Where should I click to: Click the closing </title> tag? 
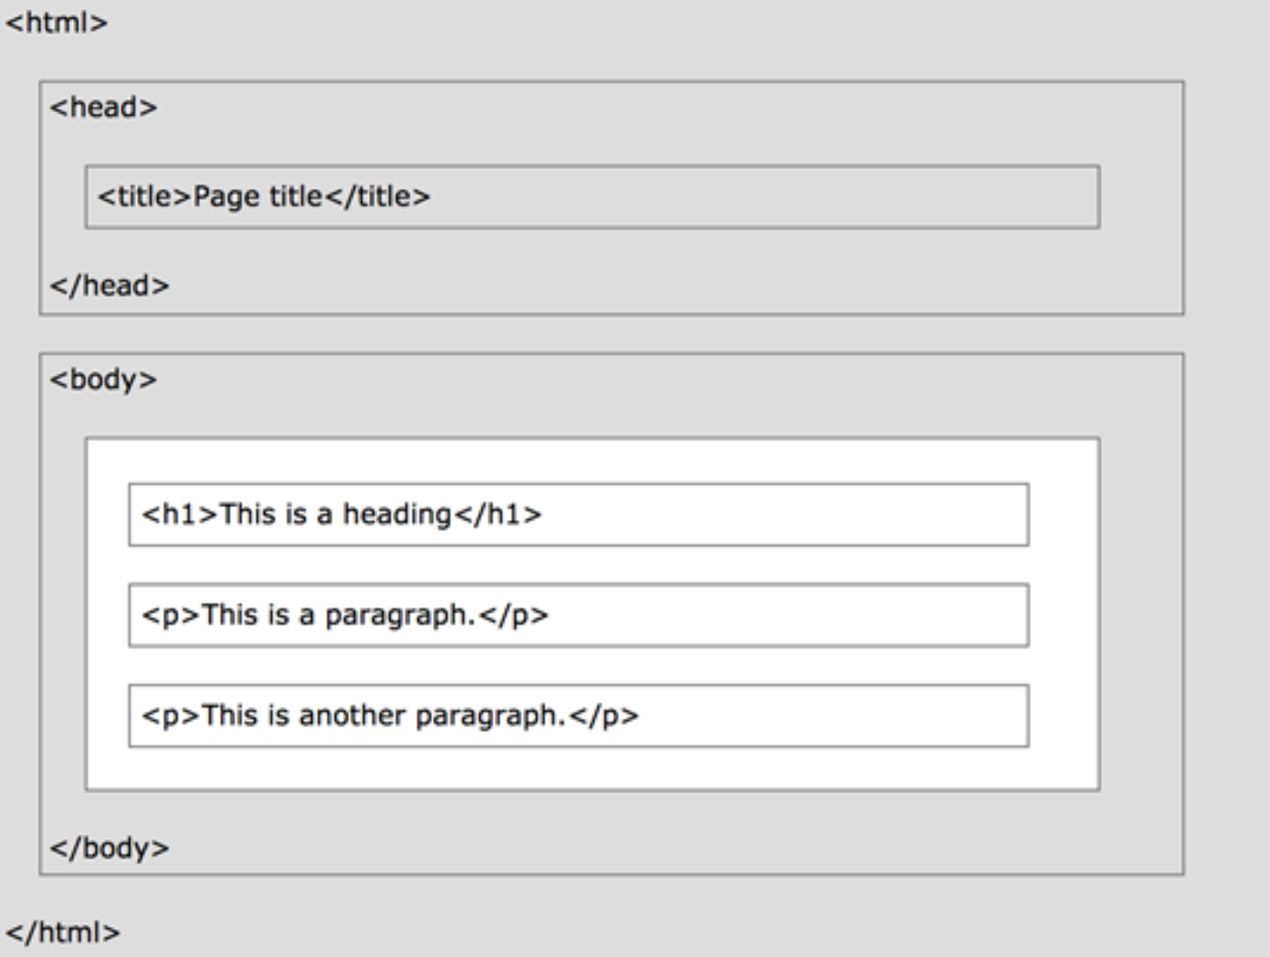pyautogui.click(x=377, y=197)
